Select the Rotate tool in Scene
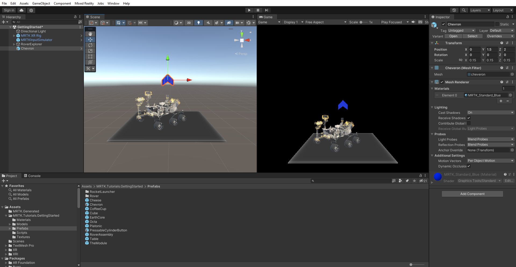Image resolution: width=516 pixels, height=267 pixels. pyautogui.click(x=90, y=45)
